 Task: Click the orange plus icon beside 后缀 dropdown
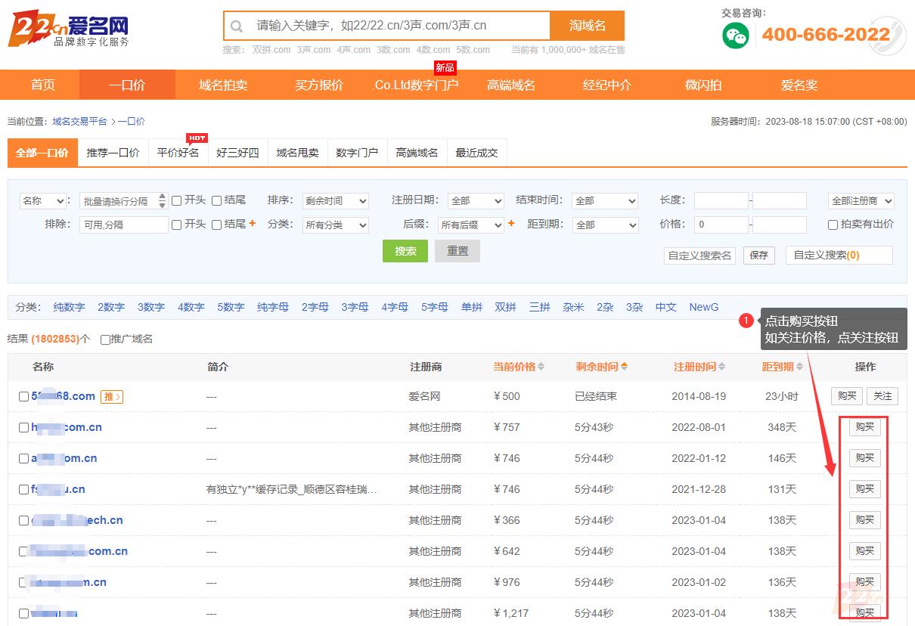click(x=511, y=224)
